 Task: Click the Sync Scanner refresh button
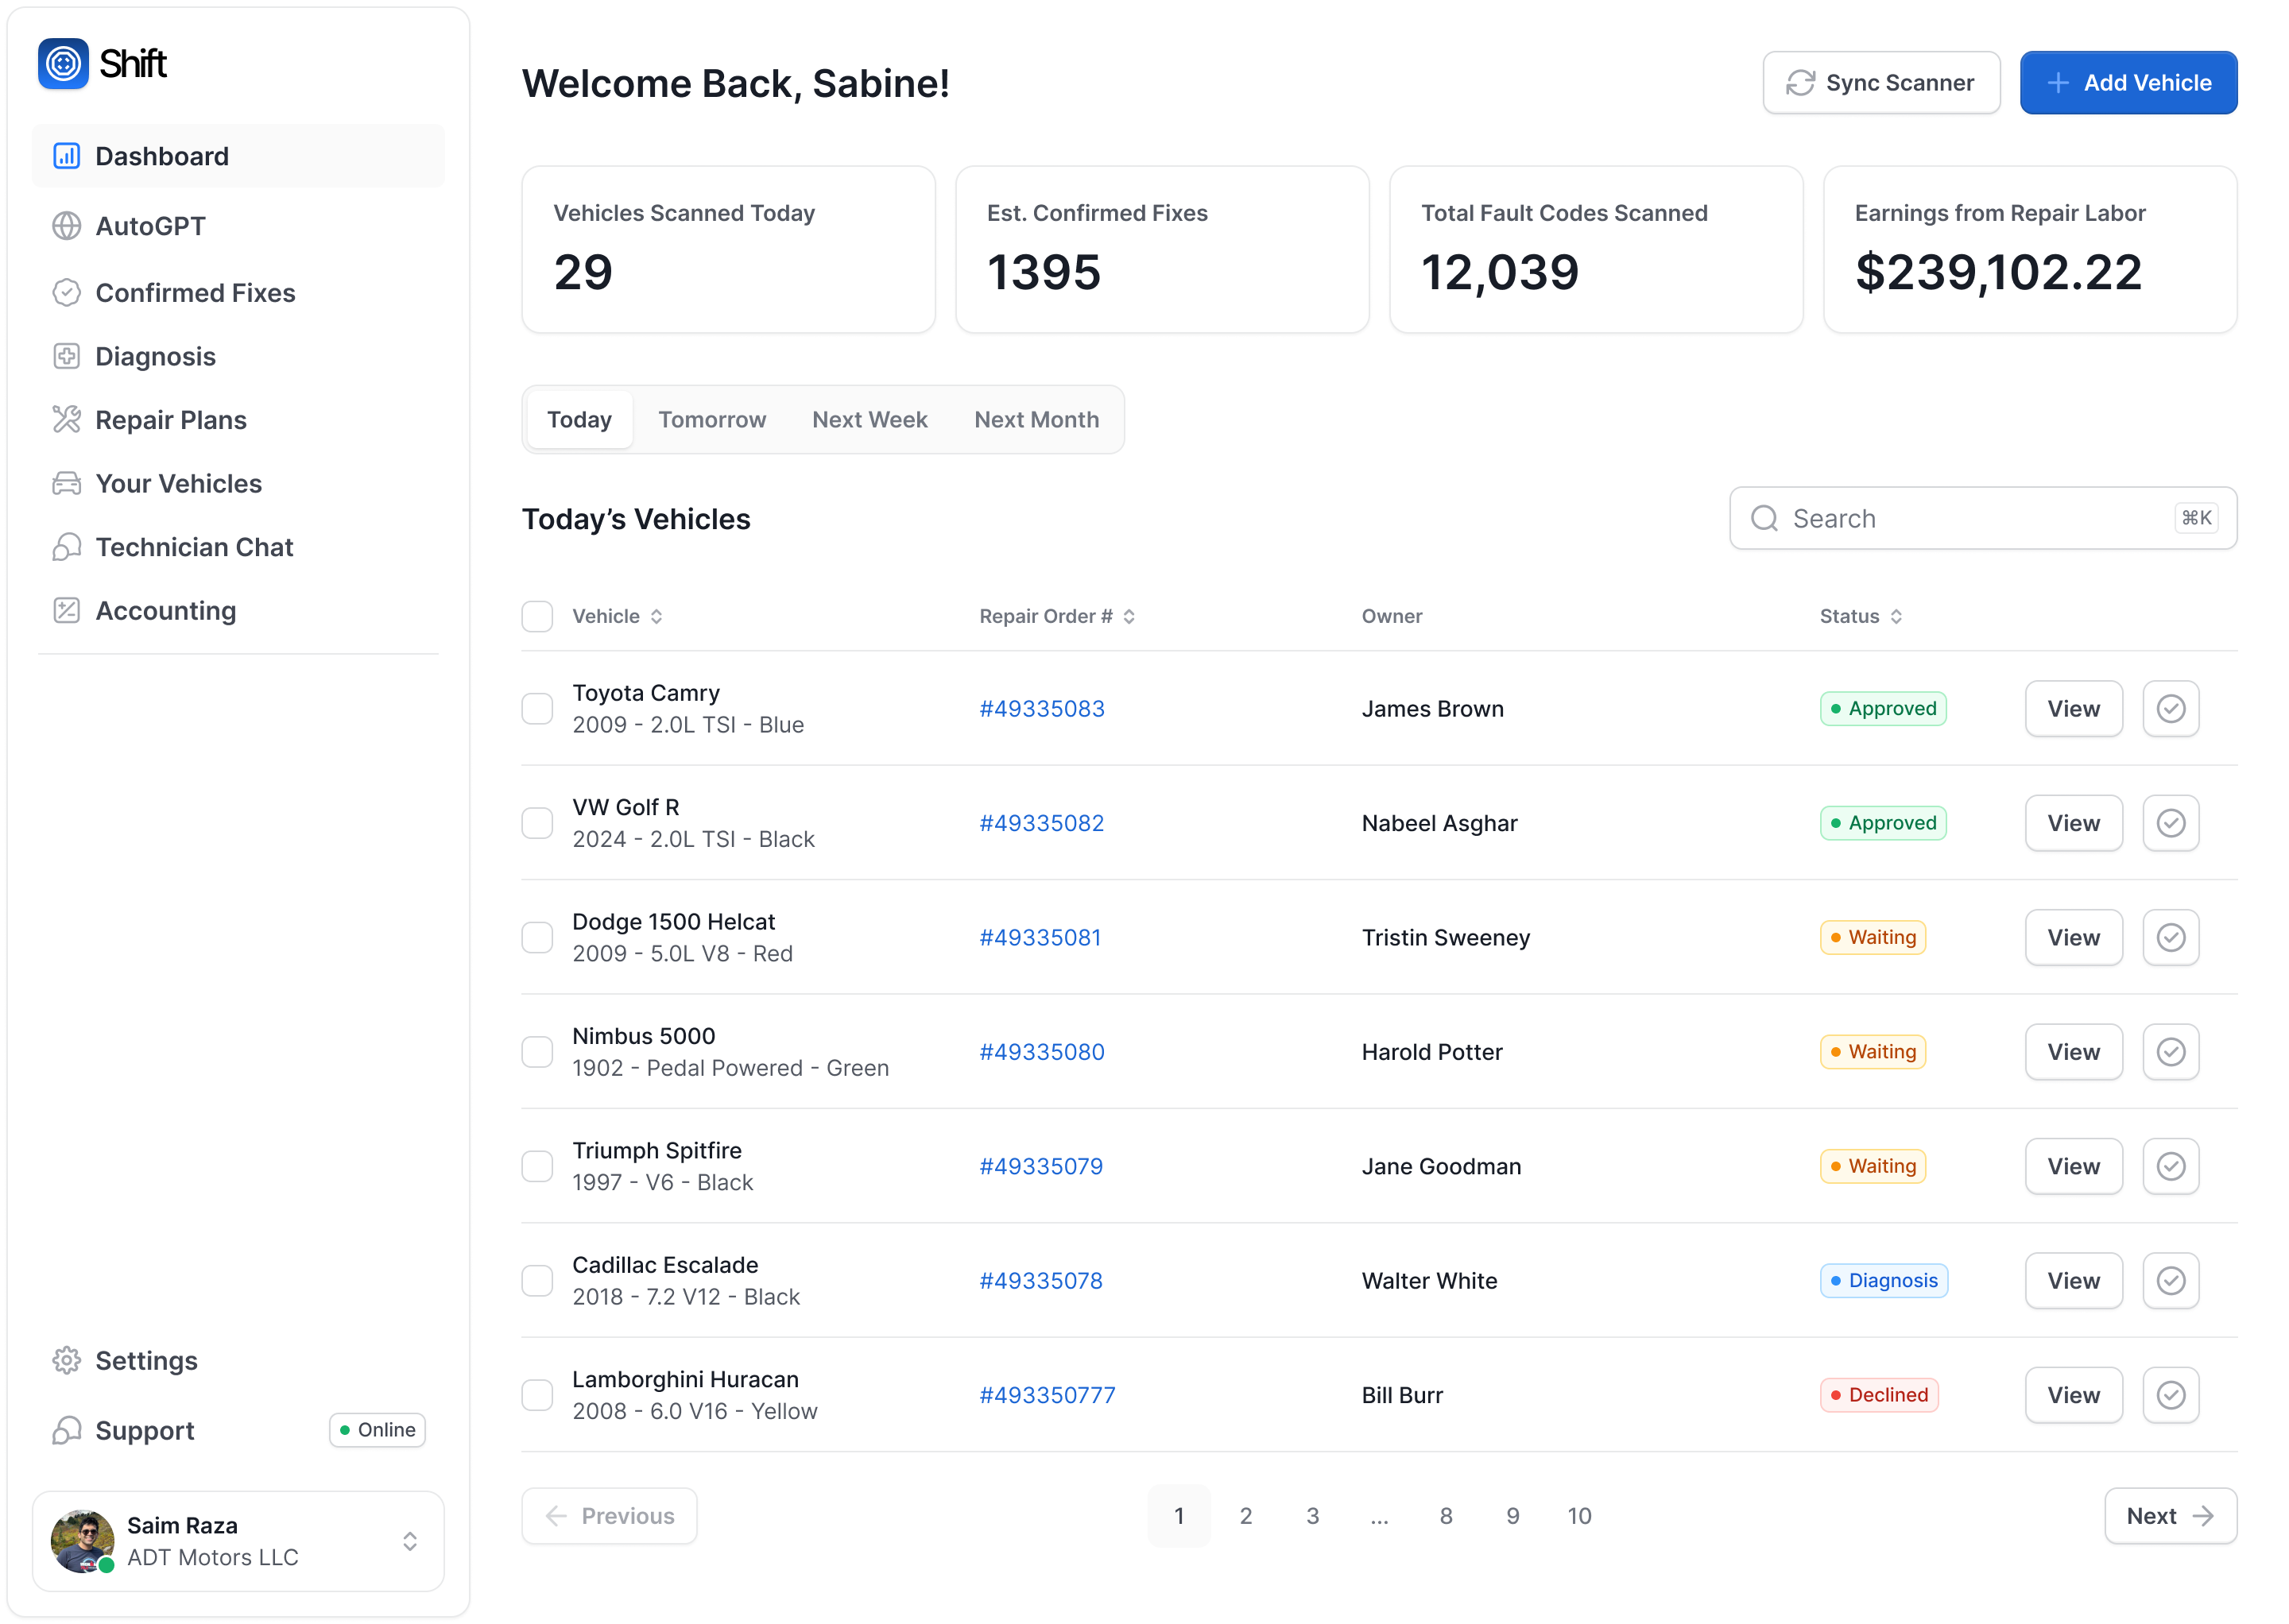1880,83
